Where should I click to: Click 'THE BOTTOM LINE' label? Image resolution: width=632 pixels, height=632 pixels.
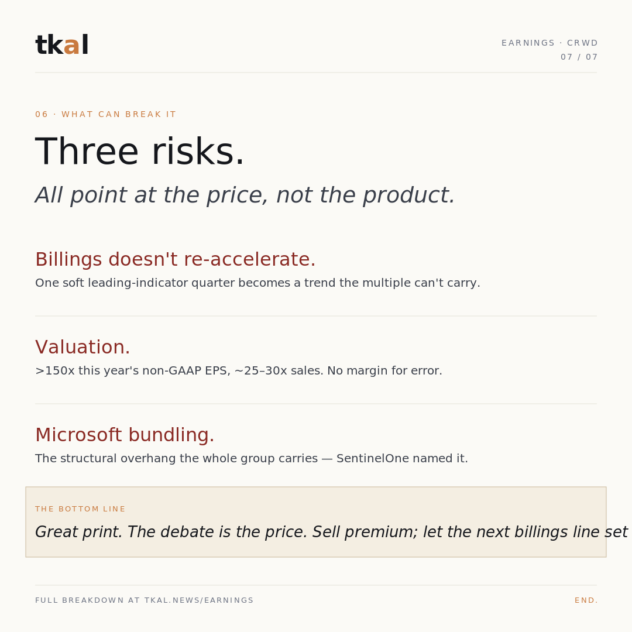click(80, 509)
